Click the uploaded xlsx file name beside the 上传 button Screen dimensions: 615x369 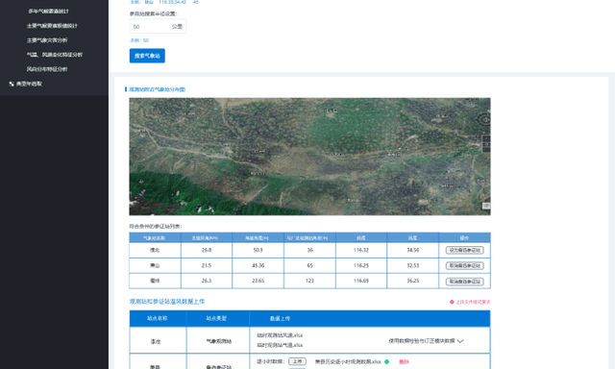tap(348, 362)
